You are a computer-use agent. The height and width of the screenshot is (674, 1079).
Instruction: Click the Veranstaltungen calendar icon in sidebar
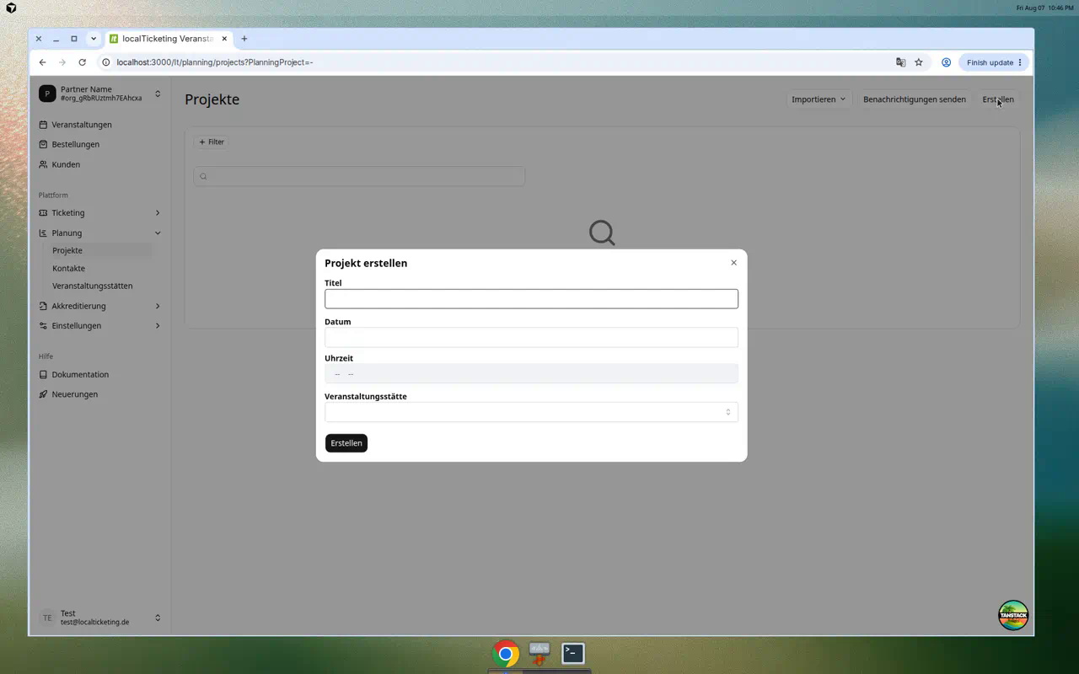pos(43,125)
